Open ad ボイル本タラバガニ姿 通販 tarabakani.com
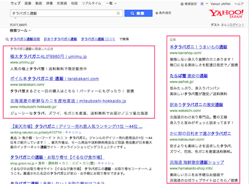249x184 pixels. pos(54,79)
